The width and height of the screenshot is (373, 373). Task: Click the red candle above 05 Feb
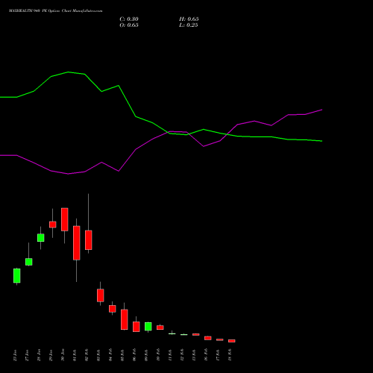125,319
